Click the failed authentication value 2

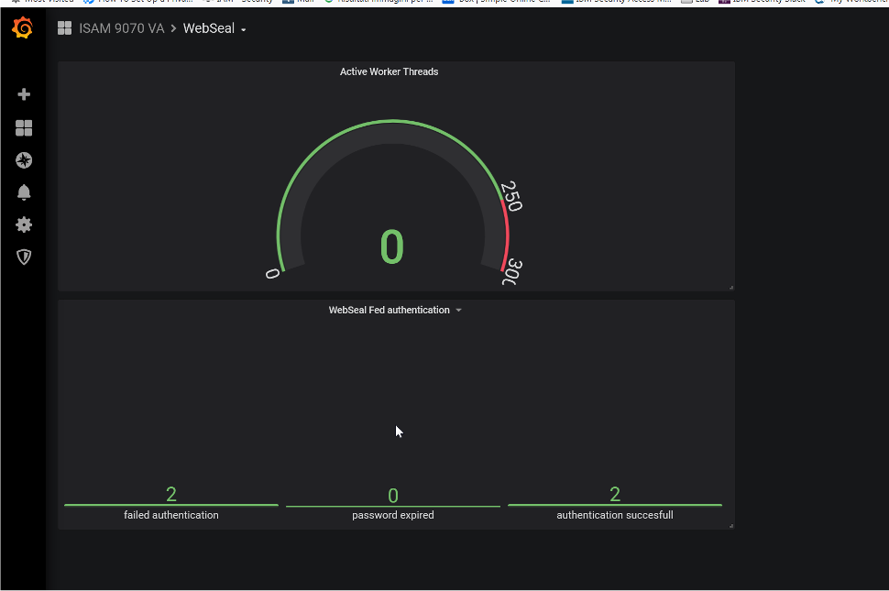(171, 494)
